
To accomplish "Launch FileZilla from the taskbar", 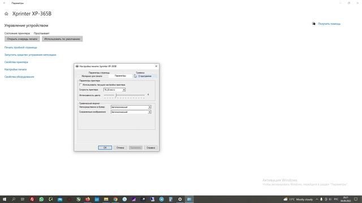I will click(32, 199).
